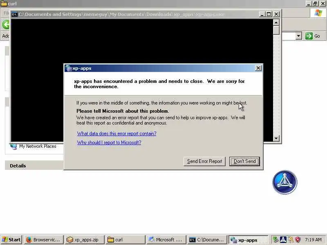Open 'Why should I report to Microsoft?' link
This screenshot has height=245, width=327.
109,143
